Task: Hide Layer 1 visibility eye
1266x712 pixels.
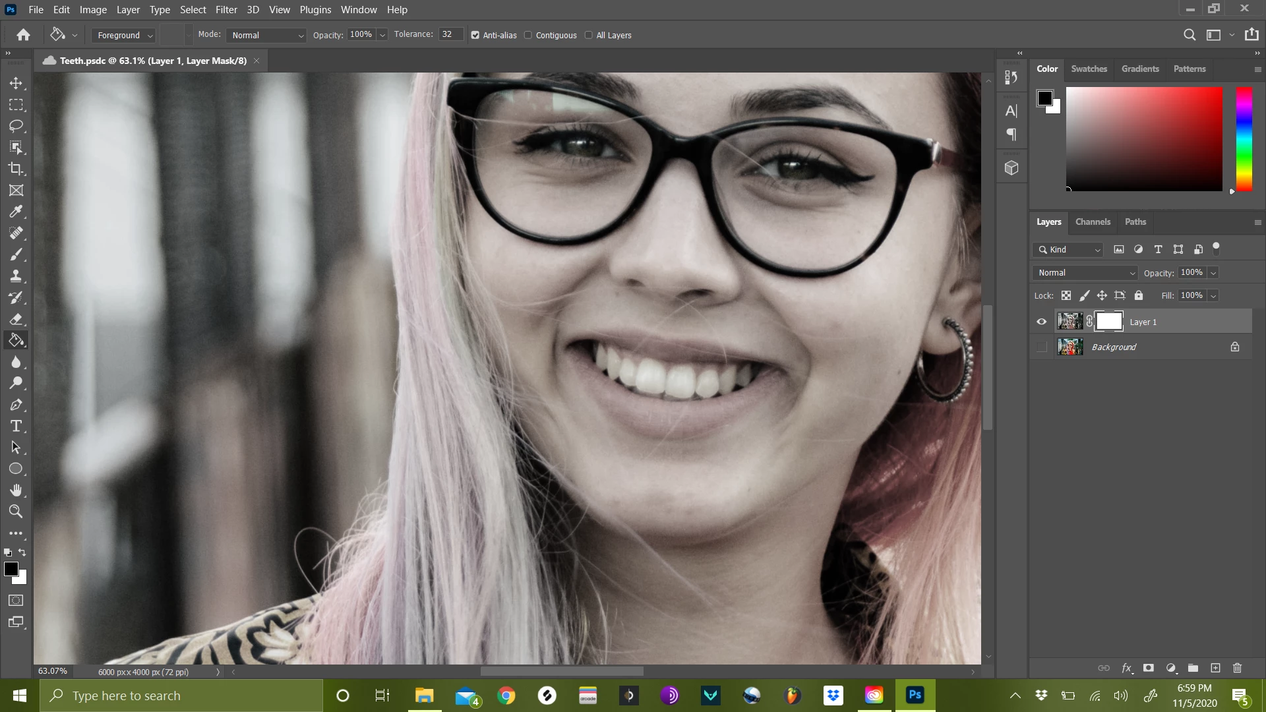Action: point(1042,322)
